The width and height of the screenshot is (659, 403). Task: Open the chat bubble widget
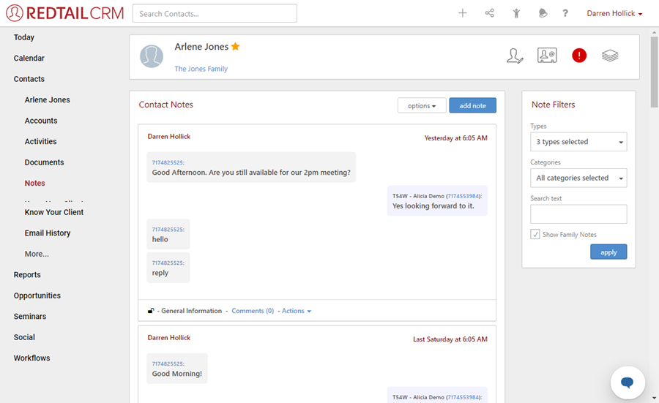pyautogui.click(x=628, y=383)
